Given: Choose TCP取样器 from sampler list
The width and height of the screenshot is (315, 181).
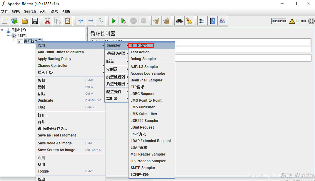Looking at the screenshot, I should [152, 175].
